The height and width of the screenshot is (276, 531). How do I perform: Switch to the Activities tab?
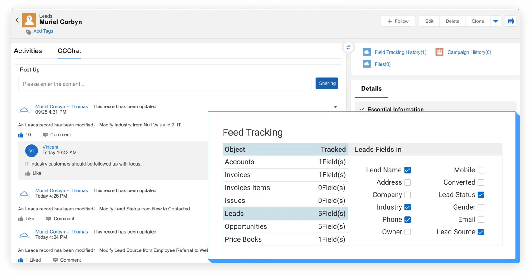[x=28, y=51]
